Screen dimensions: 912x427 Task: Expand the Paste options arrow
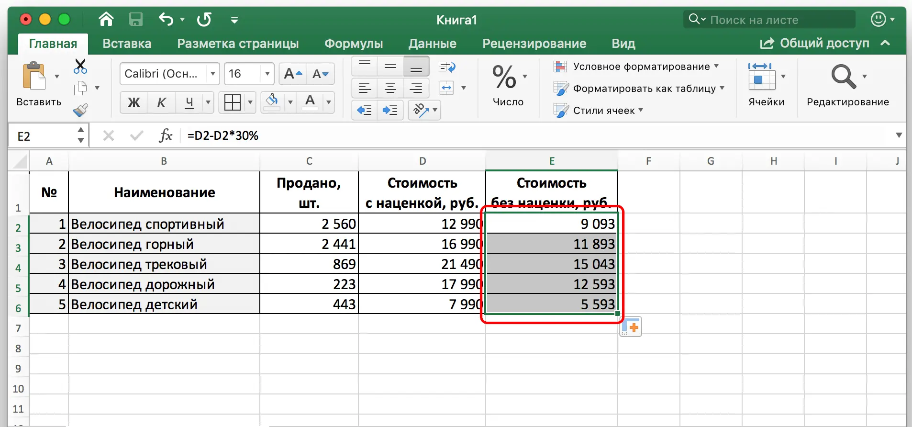click(x=57, y=76)
